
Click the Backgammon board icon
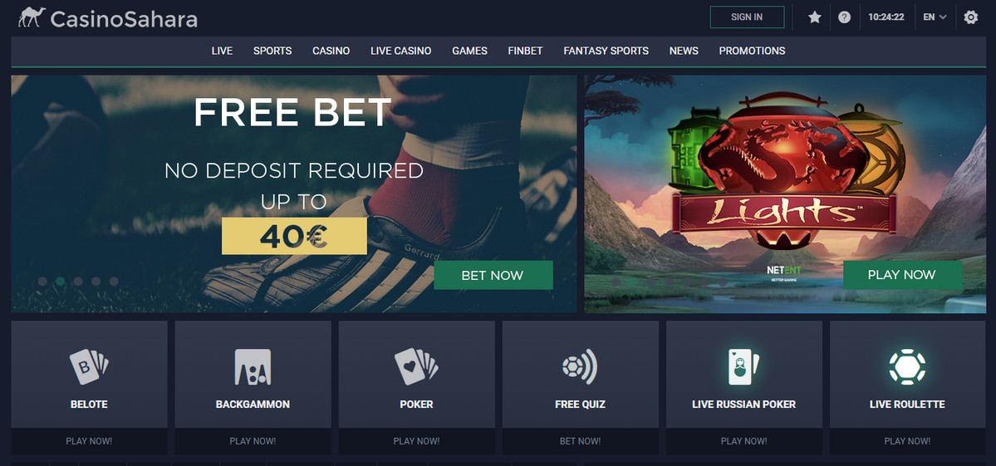click(253, 366)
